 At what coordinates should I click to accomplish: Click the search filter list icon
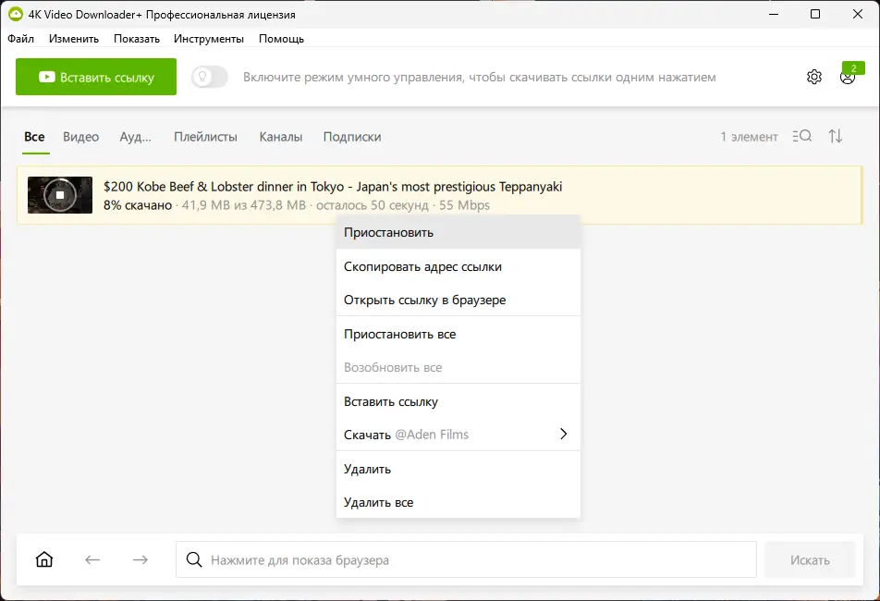click(x=802, y=137)
